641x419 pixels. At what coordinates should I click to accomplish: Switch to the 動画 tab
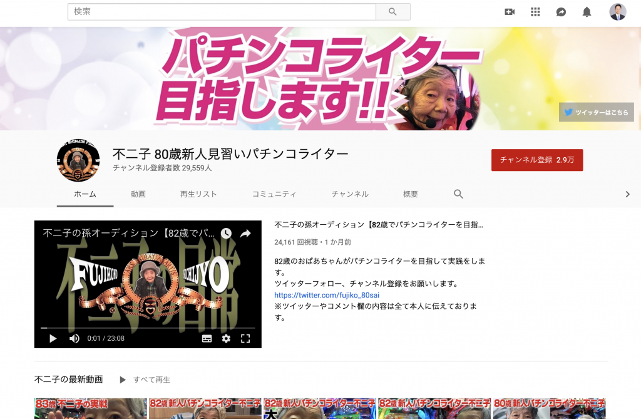click(x=138, y=194)
